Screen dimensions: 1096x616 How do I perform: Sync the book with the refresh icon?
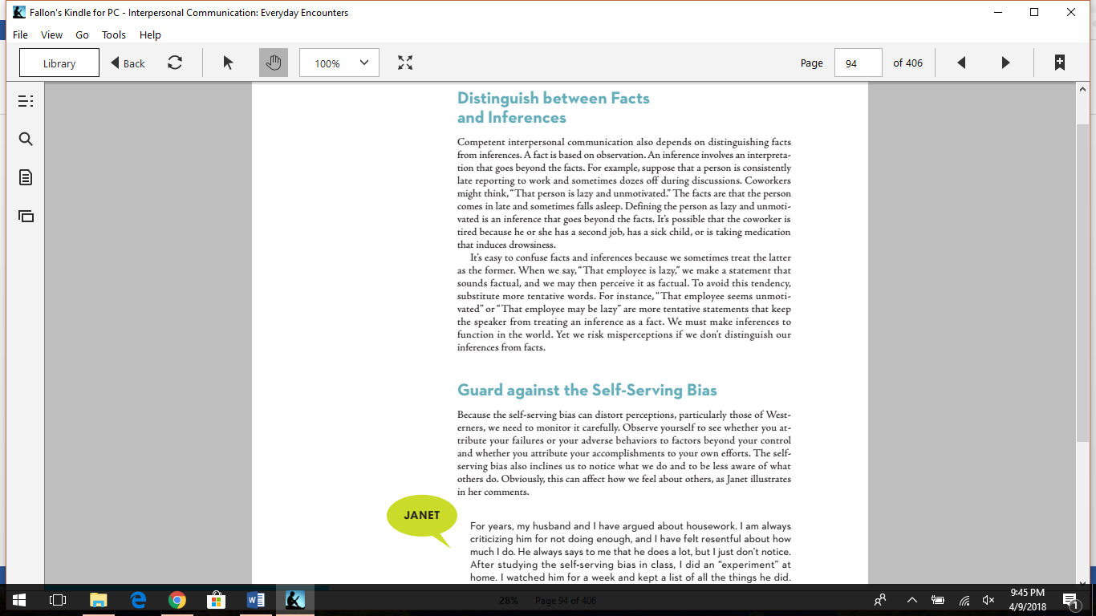click(x=176, y=62)
